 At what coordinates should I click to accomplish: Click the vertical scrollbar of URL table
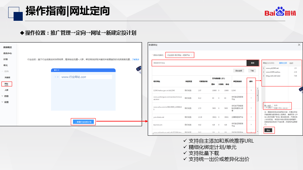258,95
